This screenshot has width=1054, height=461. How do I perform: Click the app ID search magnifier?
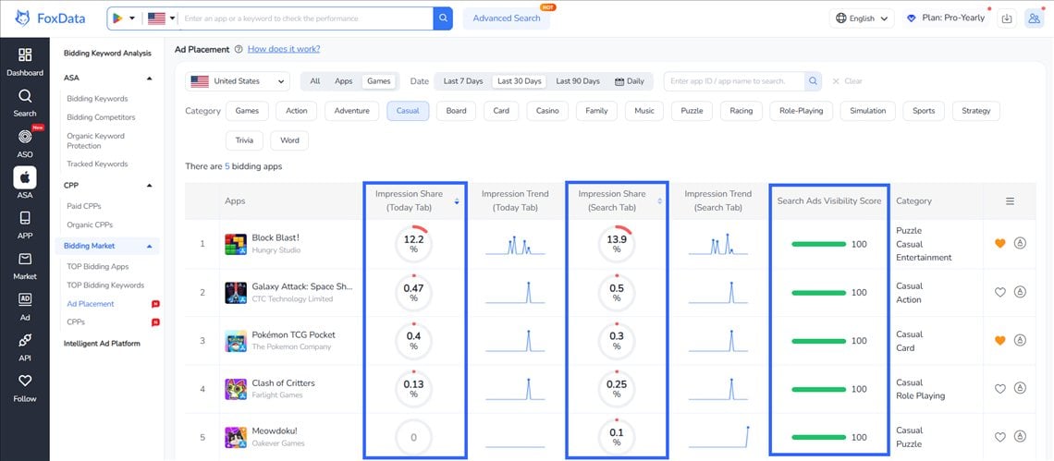click(x=814, y=81)
